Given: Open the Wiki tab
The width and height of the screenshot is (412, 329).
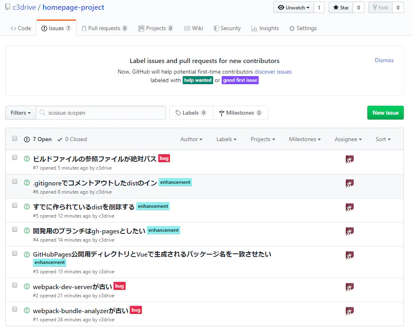Looking at the screenshot, I should 194,28.
